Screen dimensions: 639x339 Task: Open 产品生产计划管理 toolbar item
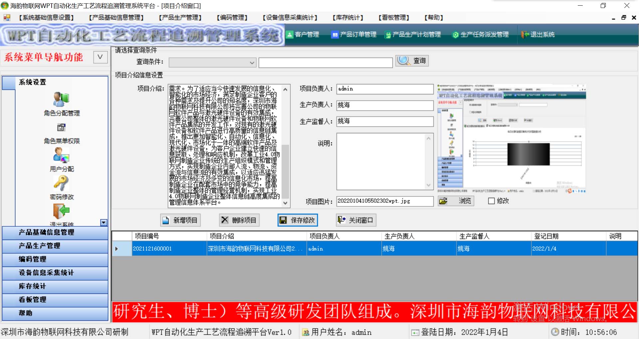(x=413, y=35)
